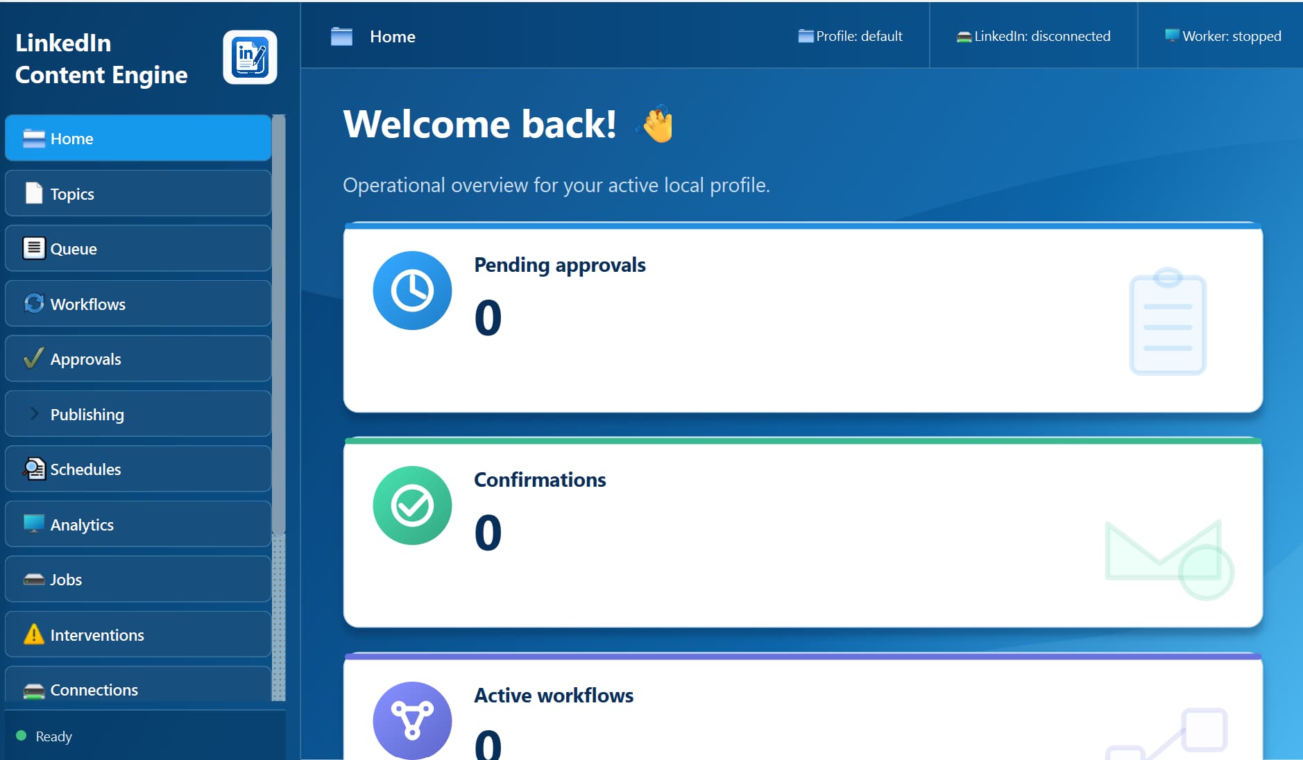Click the Schedules magnifier icon

coord(33,469)
